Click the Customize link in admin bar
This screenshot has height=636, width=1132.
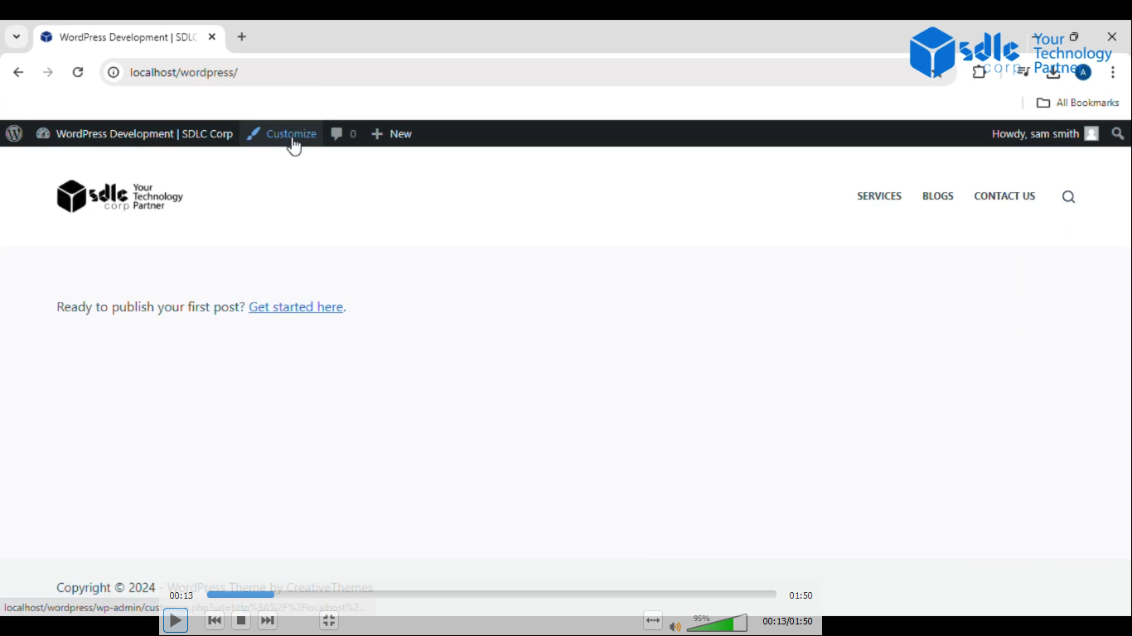pyautogui.click(x=282, y=133)
